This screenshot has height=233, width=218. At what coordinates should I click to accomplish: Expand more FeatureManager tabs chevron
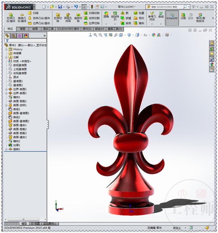point(45,36)
